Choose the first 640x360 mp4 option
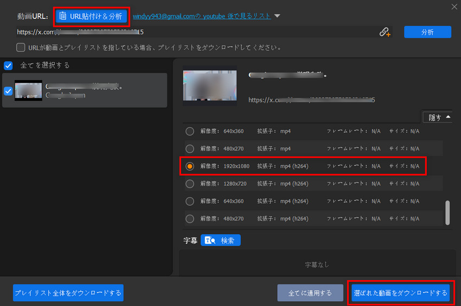Image resolution: width=461 pixels, height=306 pixels. click(x=190, y=131)
